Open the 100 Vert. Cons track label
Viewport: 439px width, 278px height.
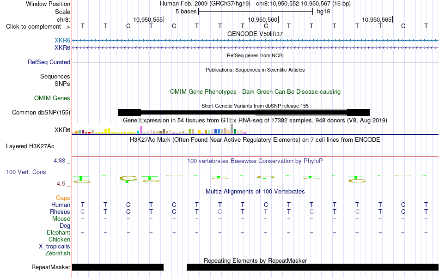click(x=26, y=172)
